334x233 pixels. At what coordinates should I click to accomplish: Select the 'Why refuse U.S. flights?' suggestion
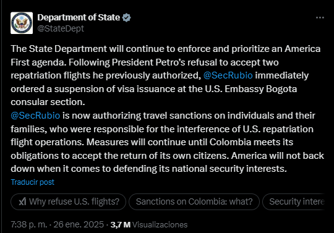click(x=69, y=201)
